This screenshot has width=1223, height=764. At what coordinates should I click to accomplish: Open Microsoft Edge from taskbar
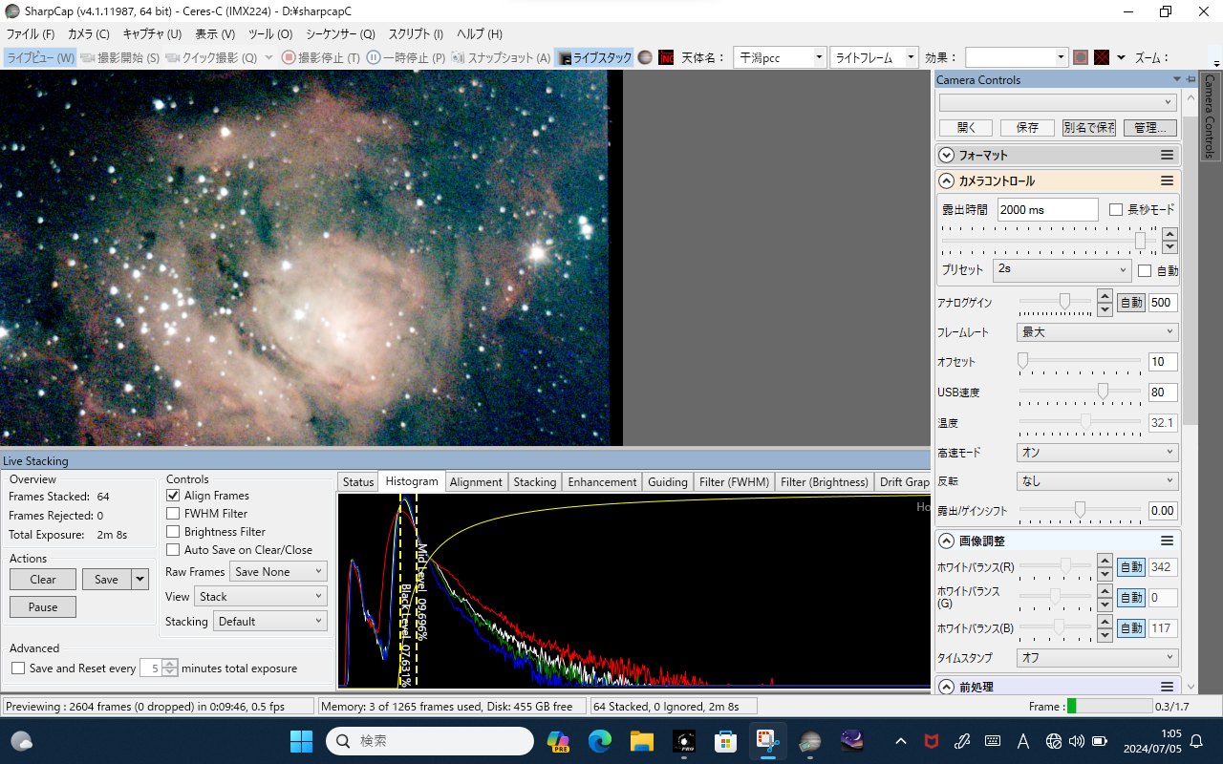[x=599, y=741]
